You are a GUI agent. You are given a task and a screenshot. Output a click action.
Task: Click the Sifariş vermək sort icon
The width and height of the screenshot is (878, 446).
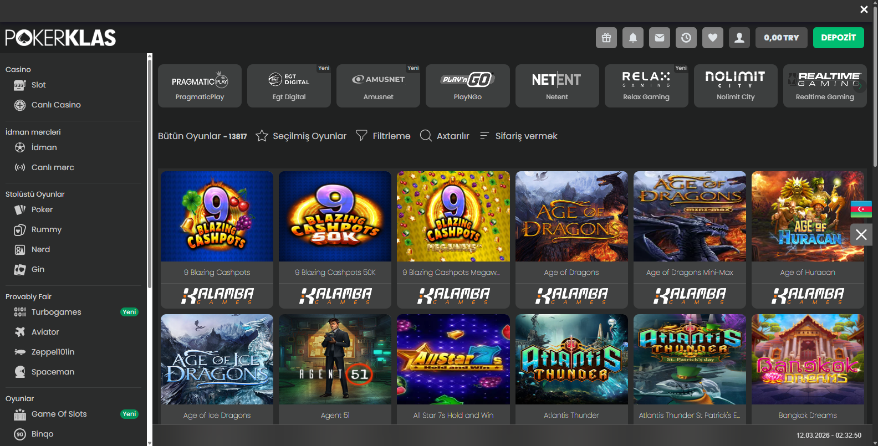(484, 136)
